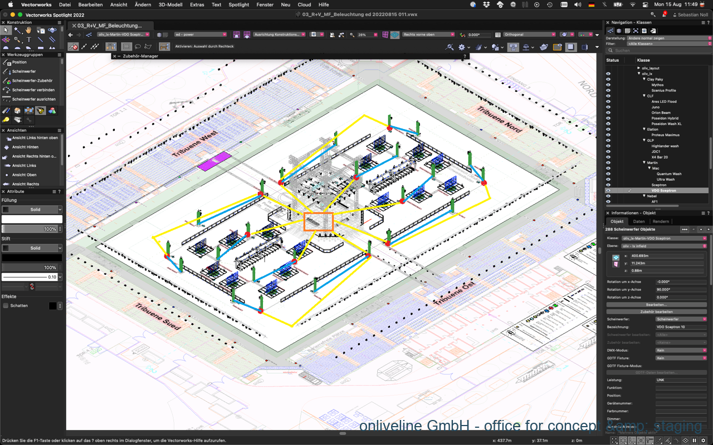Screen dimensions: 713x445
Task: Open the Scheinwerfer type dropdown button
Action: (x=681, y=319)
